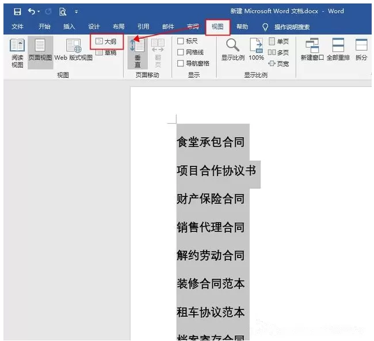Switch to the 邮件 ribbon tab
This screenshot has height=341, width=374.
click(x=168, y=26)
